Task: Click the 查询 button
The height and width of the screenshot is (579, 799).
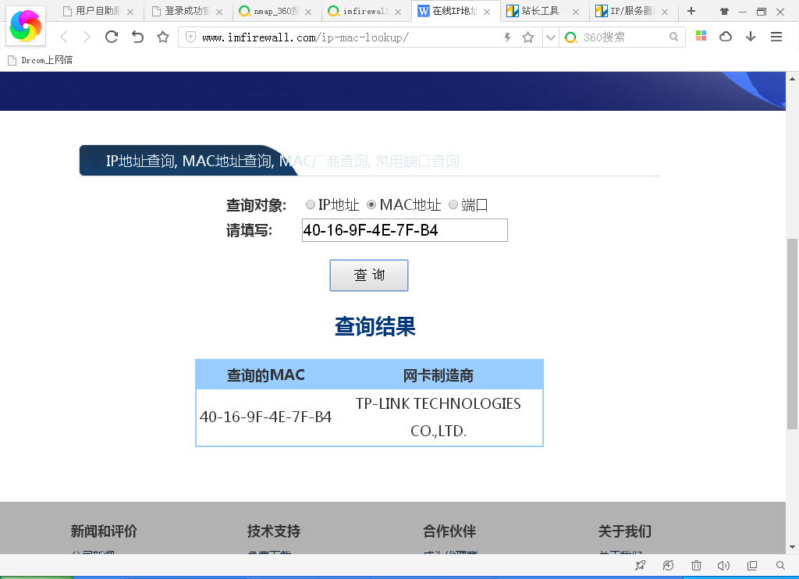Action: pos(369,275)
